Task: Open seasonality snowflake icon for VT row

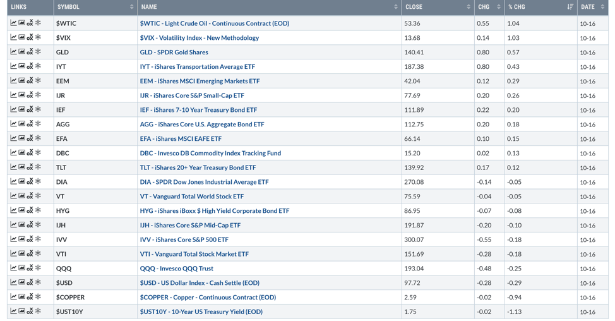Action: 38,196
